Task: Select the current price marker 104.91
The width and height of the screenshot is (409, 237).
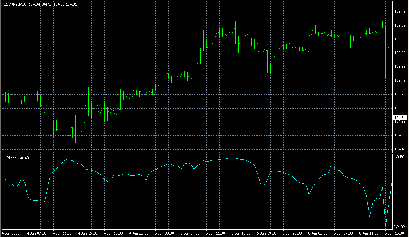Action: click(x=400, y=118)
